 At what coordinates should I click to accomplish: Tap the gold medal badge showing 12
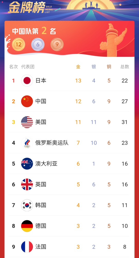click(19, 44)
